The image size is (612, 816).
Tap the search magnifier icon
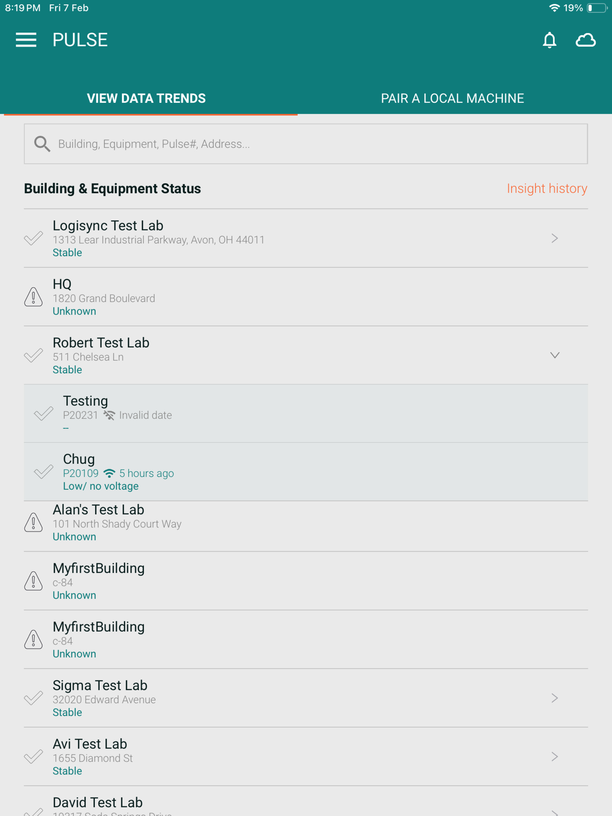(42, 144)
